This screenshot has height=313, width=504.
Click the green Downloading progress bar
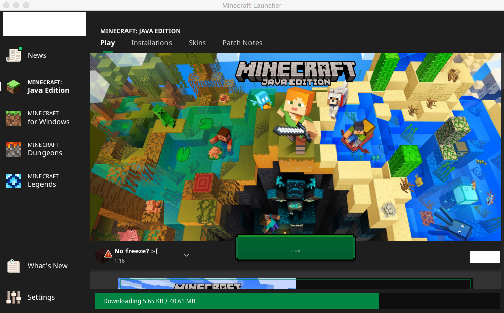[236, 301]
